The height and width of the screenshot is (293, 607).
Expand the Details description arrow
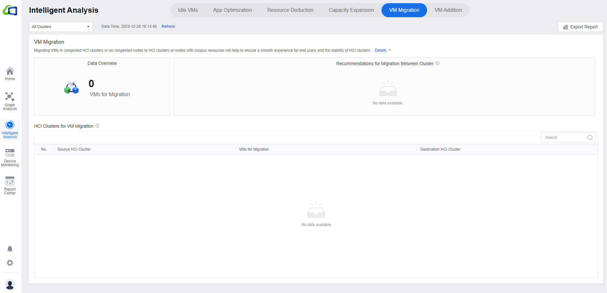[x=389, y=50]
